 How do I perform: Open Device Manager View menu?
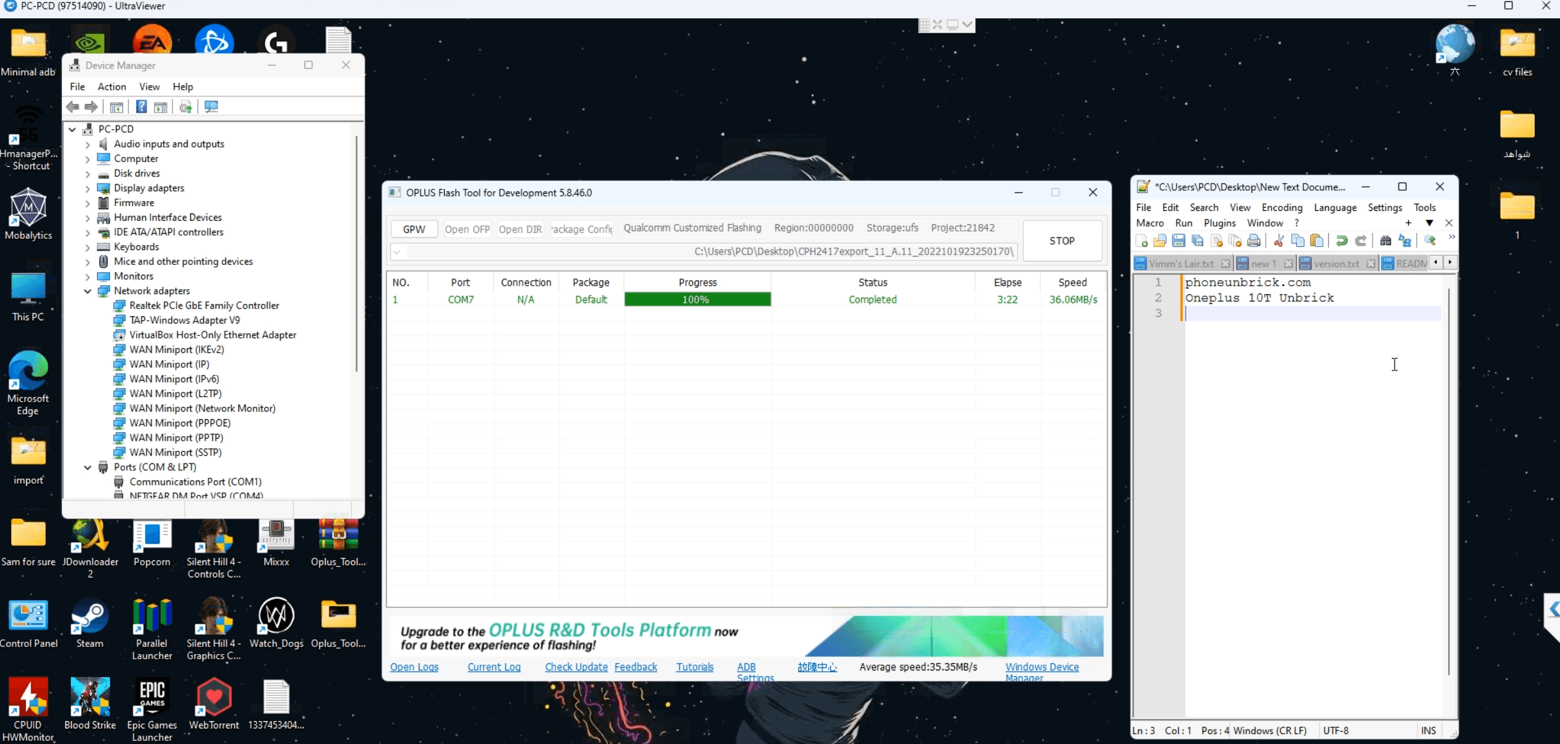[149, 87]
